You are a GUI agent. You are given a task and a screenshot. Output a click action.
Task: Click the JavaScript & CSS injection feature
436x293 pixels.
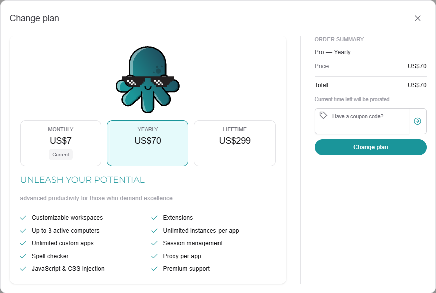(x=68, y=269)
